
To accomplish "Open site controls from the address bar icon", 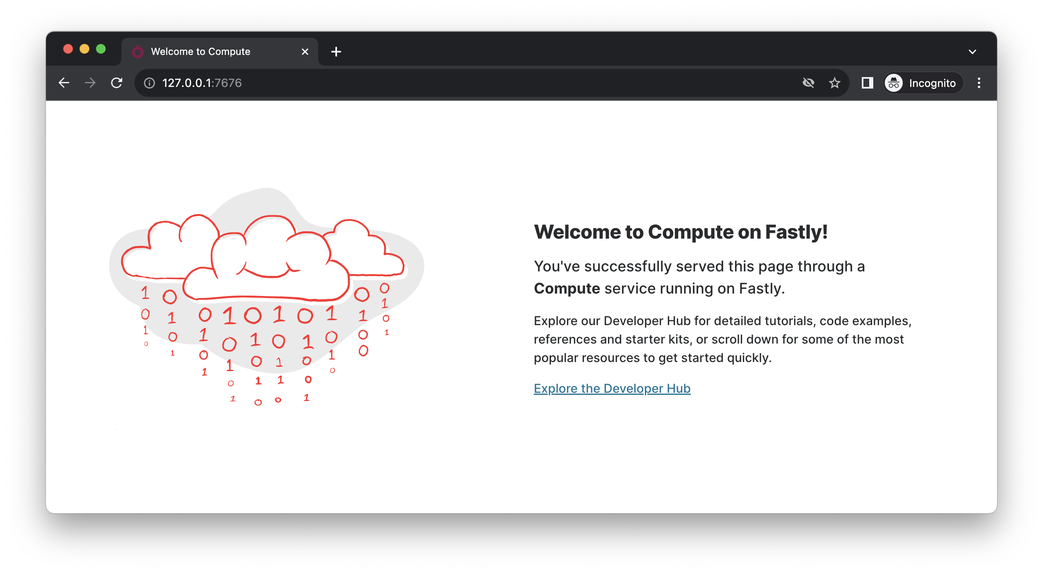I will (149, 83).
